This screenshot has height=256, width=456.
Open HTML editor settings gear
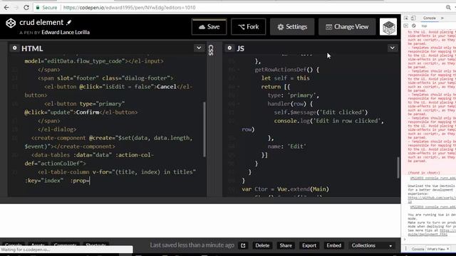click(x=14, y=48)
